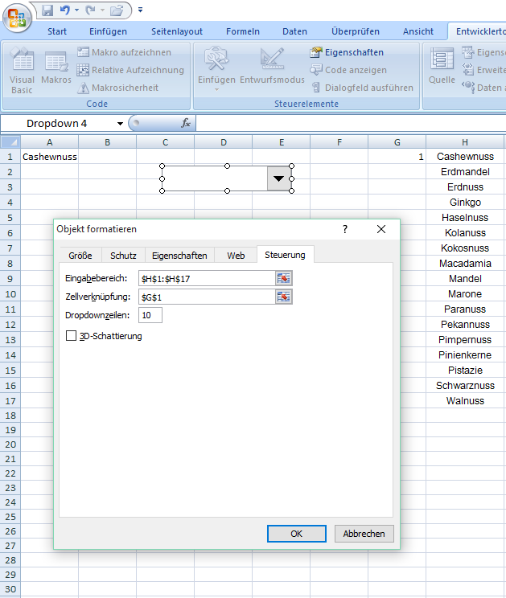506x598 pixels.
Task: Confirm the dialog with OK
Action: [296, 533]
